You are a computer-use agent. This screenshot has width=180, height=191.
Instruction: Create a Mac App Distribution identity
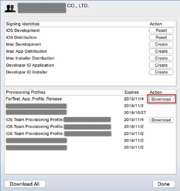[161, 51]
